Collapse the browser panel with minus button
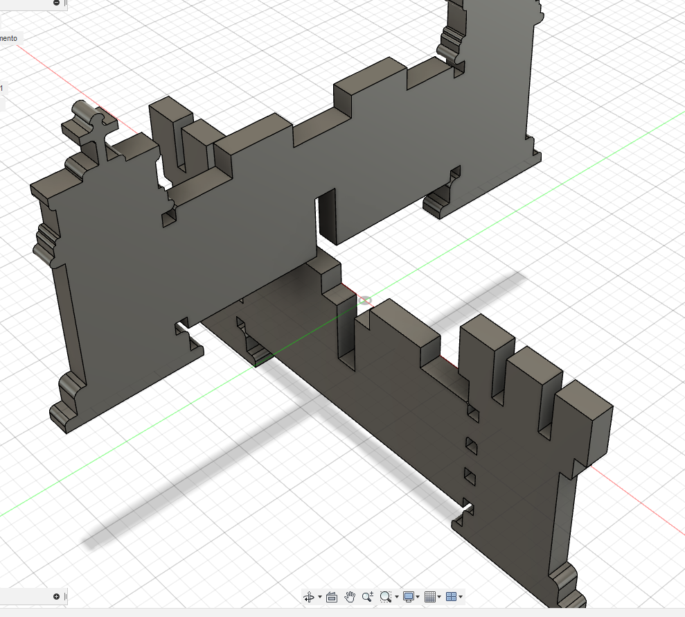685x617 pixels. (x=56, y=3)
